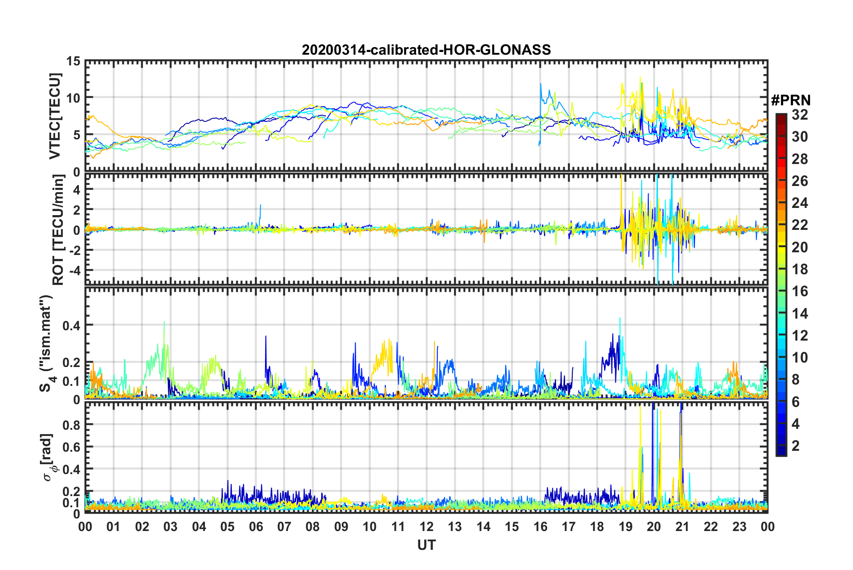Click the sigma-phi "[rad]" y-axis label
Viewport: 853px width, 570px height.
[48, 457]
